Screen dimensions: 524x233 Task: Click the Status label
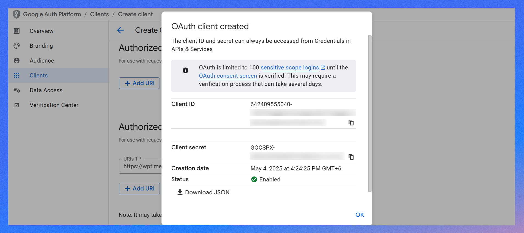pyautogui.click(x=180, y=179)
